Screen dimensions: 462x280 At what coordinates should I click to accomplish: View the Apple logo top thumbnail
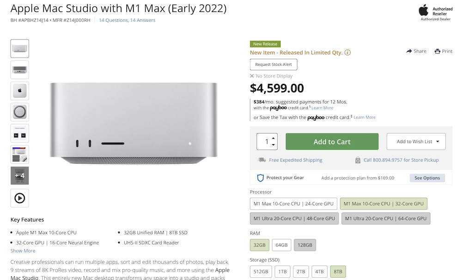pyautogui.click(x=20, y=91)
